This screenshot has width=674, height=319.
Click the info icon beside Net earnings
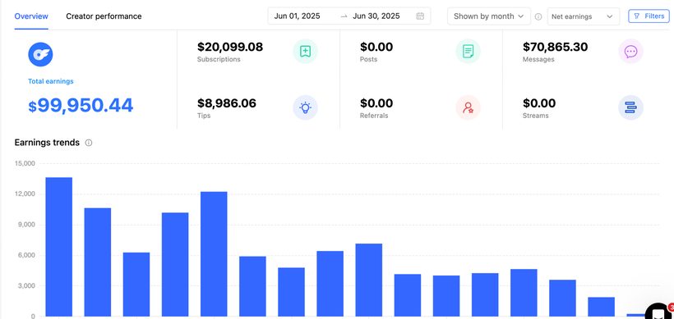(x=538, y=16)
